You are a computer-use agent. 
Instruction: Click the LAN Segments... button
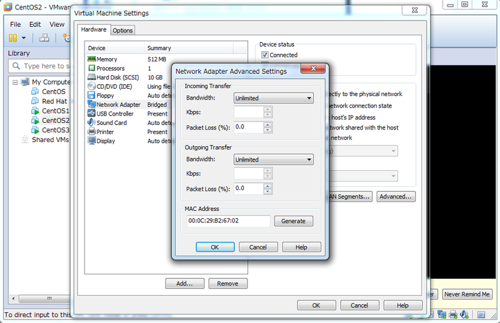click(x=350, y=196)
